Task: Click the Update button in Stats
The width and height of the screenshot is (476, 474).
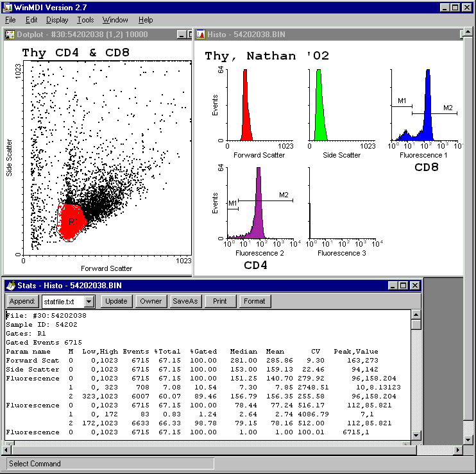Action: [x=116, y=301]
